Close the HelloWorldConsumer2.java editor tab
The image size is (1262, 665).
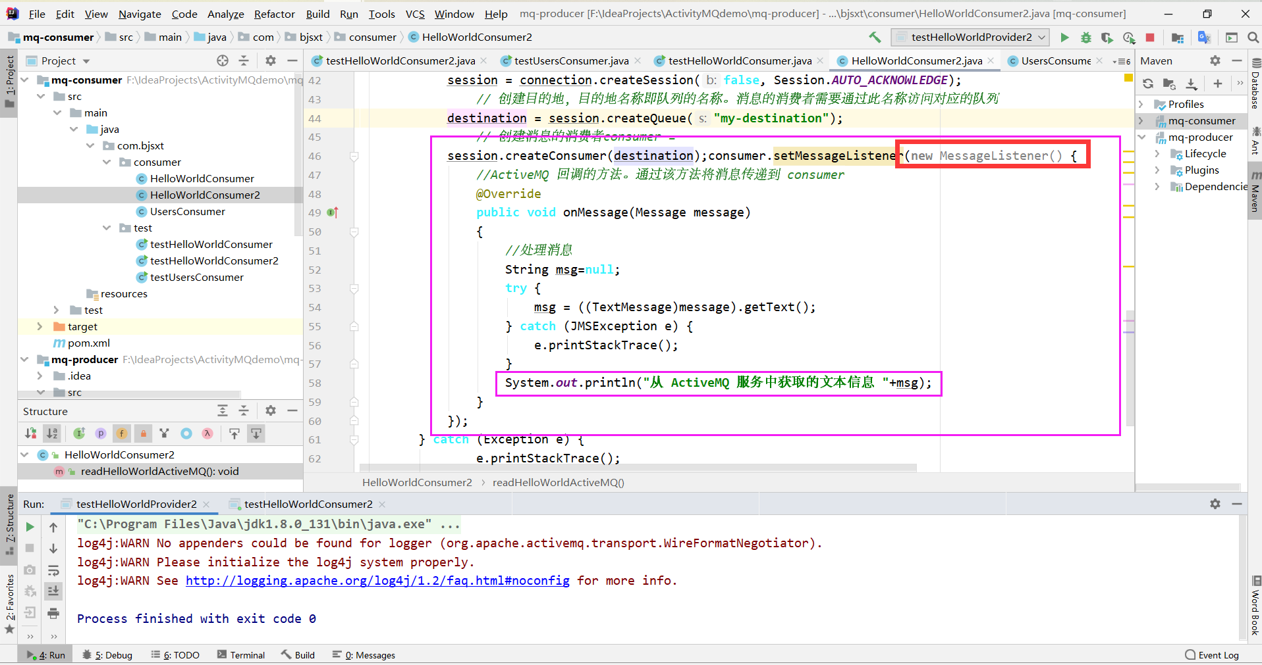(991, 61)
